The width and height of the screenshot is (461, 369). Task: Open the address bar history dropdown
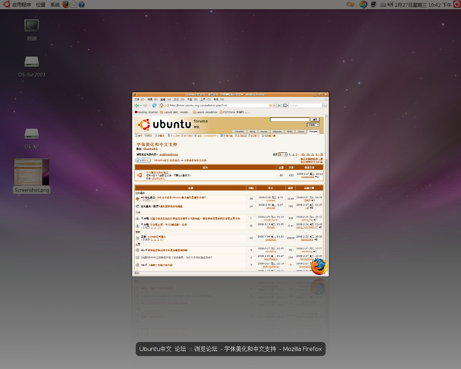pos(275,106)
